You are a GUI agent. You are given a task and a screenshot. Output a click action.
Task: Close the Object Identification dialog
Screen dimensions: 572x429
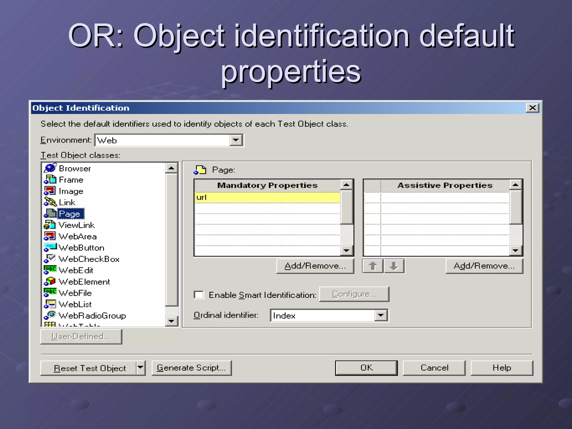[532, 108]
